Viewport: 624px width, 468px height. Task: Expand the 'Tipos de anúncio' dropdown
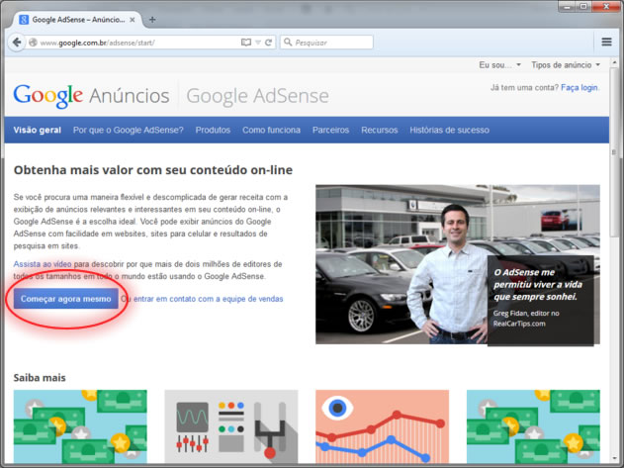point(566,65)
